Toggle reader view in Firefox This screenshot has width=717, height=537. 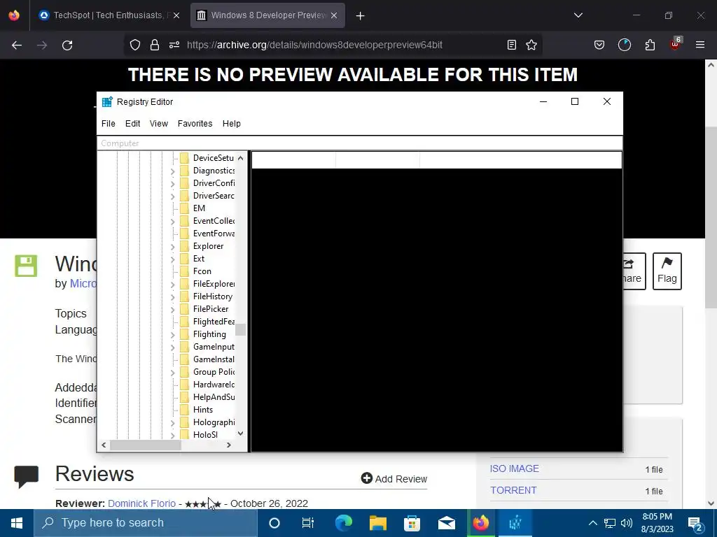point(512,45)
